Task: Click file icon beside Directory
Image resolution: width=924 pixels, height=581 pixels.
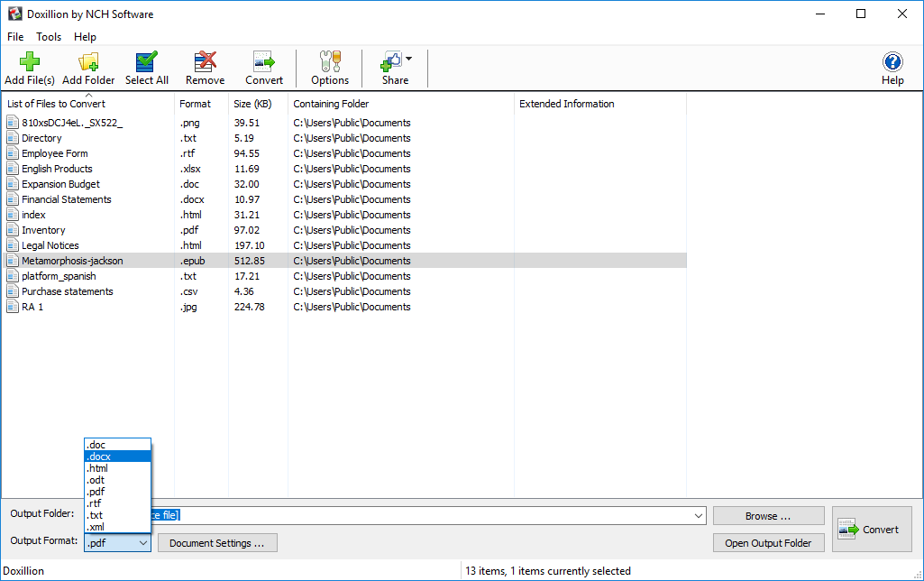Action: click(x=13, y=137)
